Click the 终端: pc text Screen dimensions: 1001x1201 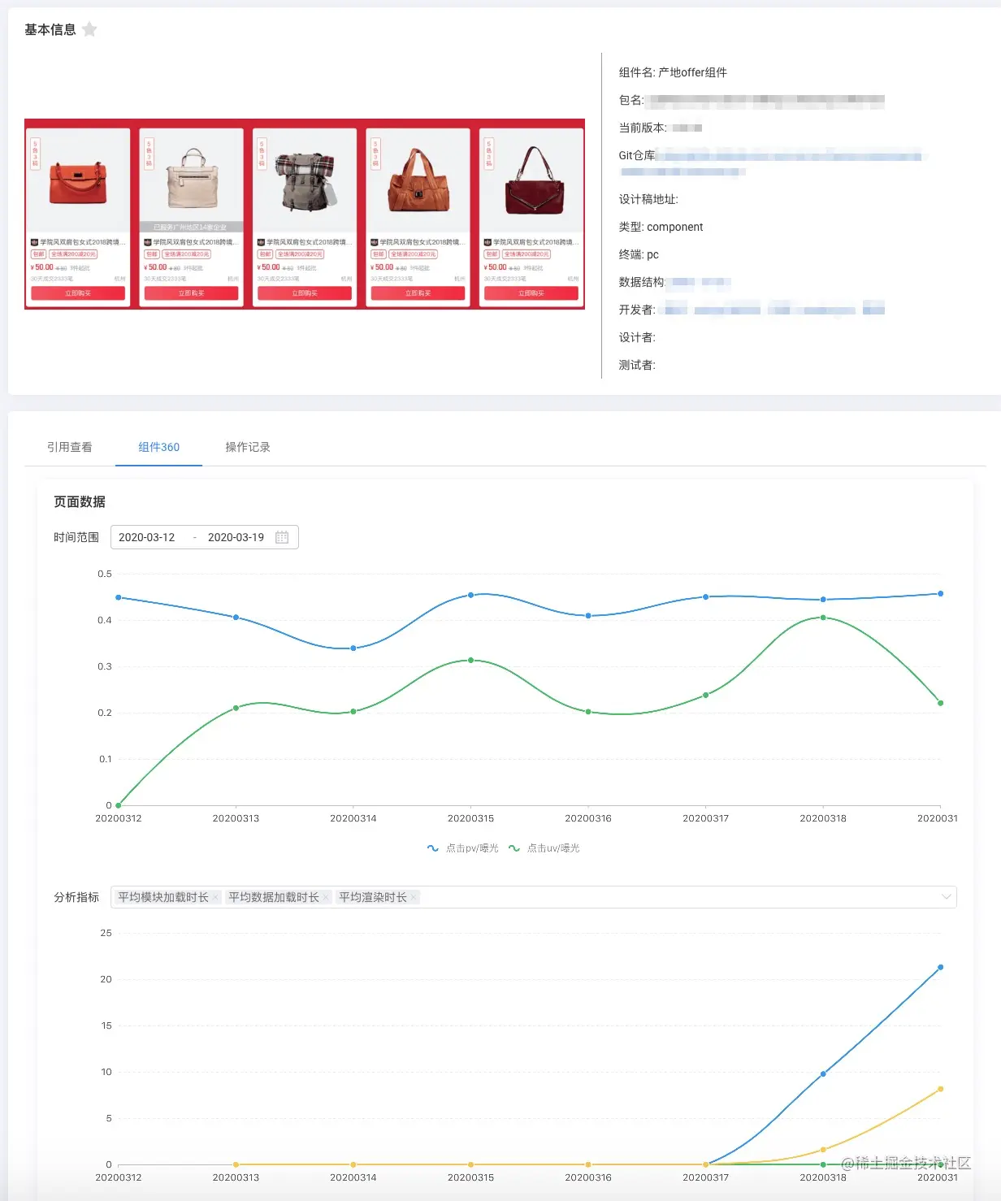[639, 254]
